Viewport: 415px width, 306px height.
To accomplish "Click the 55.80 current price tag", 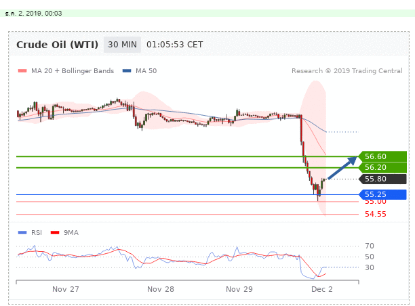I will point(382,179).
